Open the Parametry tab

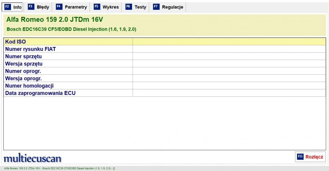71,7
